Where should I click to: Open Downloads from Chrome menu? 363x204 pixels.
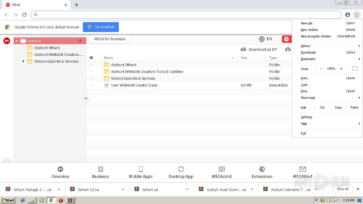coord(327,52)
